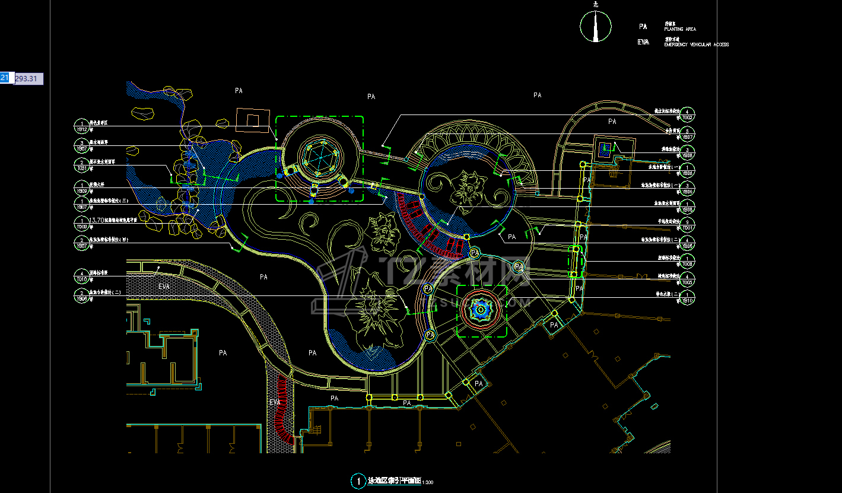Select the drawing title number bubble at the bottom
Image resolution: width=842 pixels, height=493 pixels.
tap(358, 481)
